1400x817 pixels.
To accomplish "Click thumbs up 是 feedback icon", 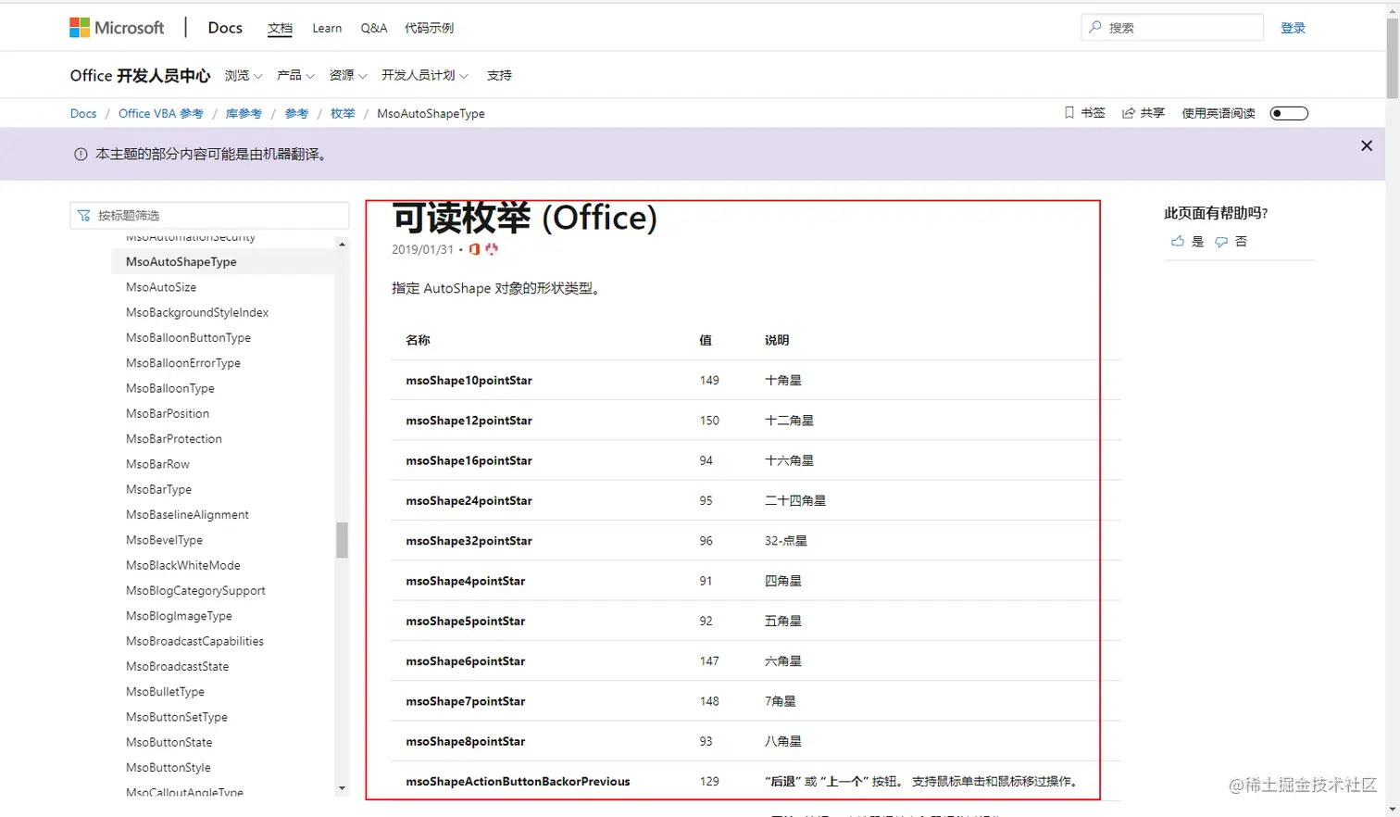I will 1178,241.
